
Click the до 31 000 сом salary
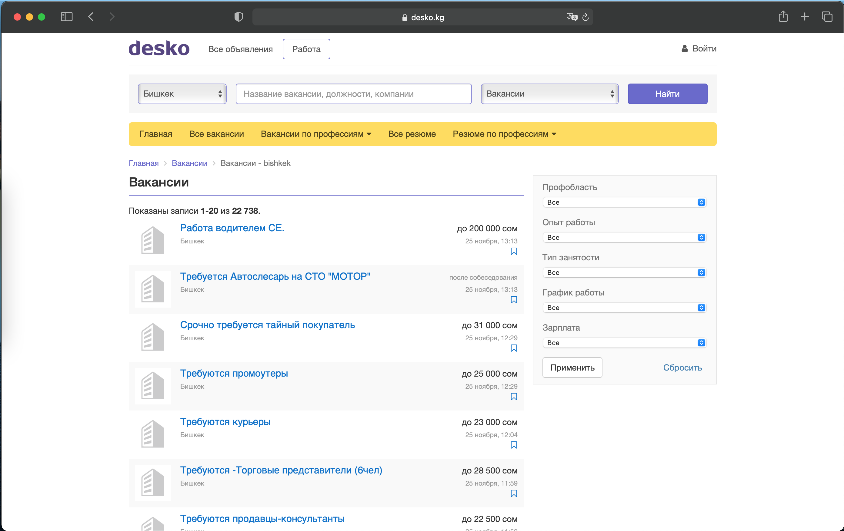coord(490,325)
